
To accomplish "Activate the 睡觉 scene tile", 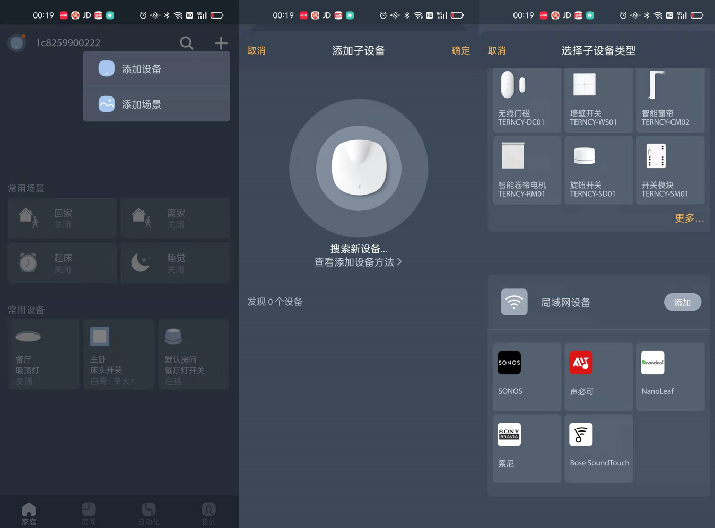I will [176, 263].
